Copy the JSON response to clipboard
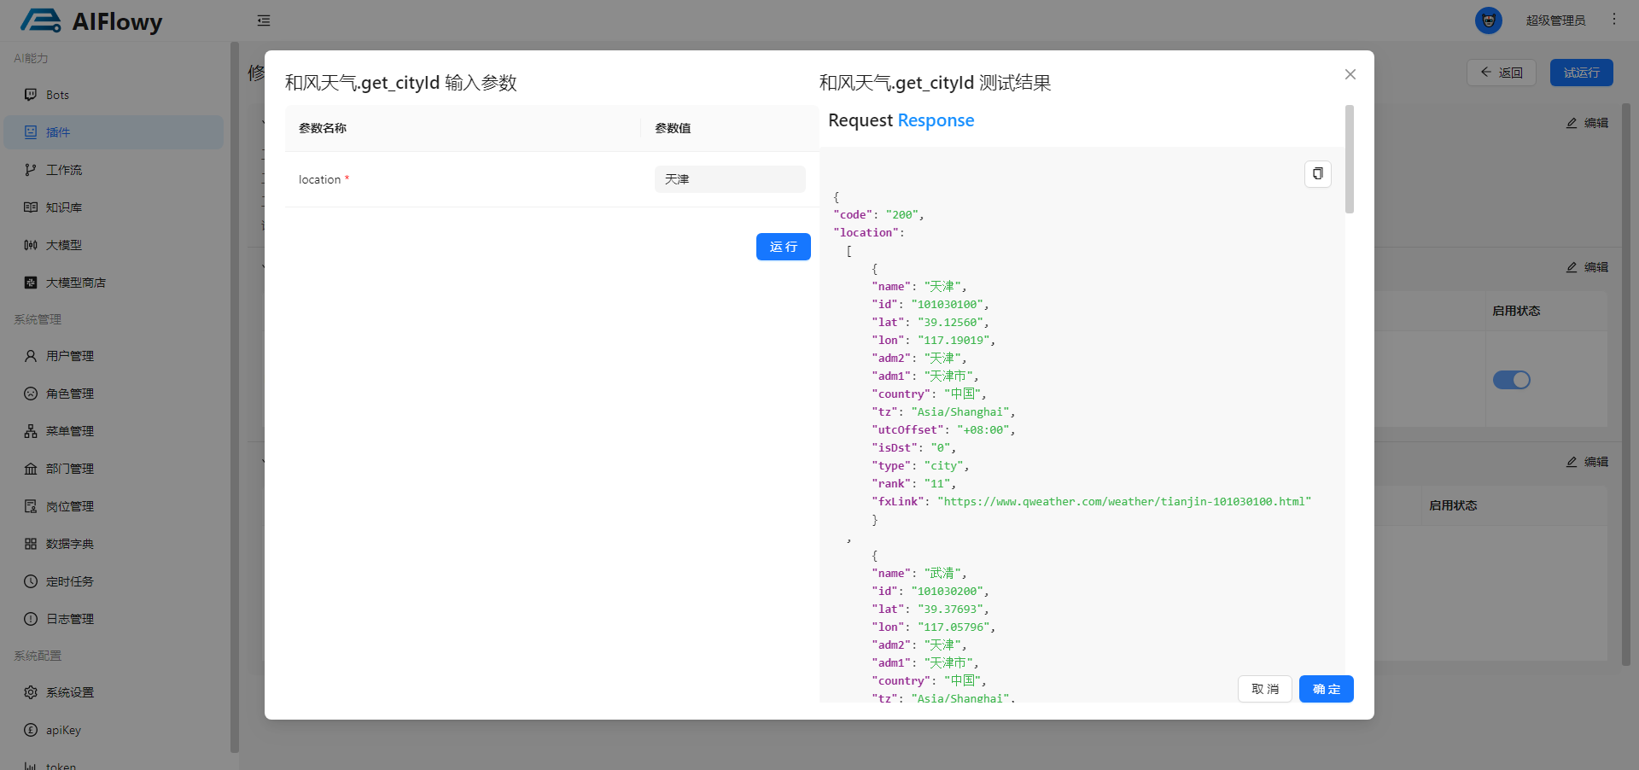The height and width of the screenshot is (770, 1639). [1317, 174]
